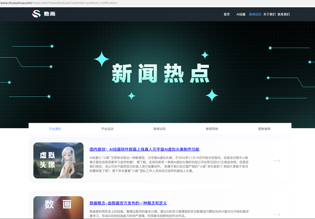Click the S-shaped Shuhua logo icon
The height and width of the screenshot is (219, 315).
point(36,14)
